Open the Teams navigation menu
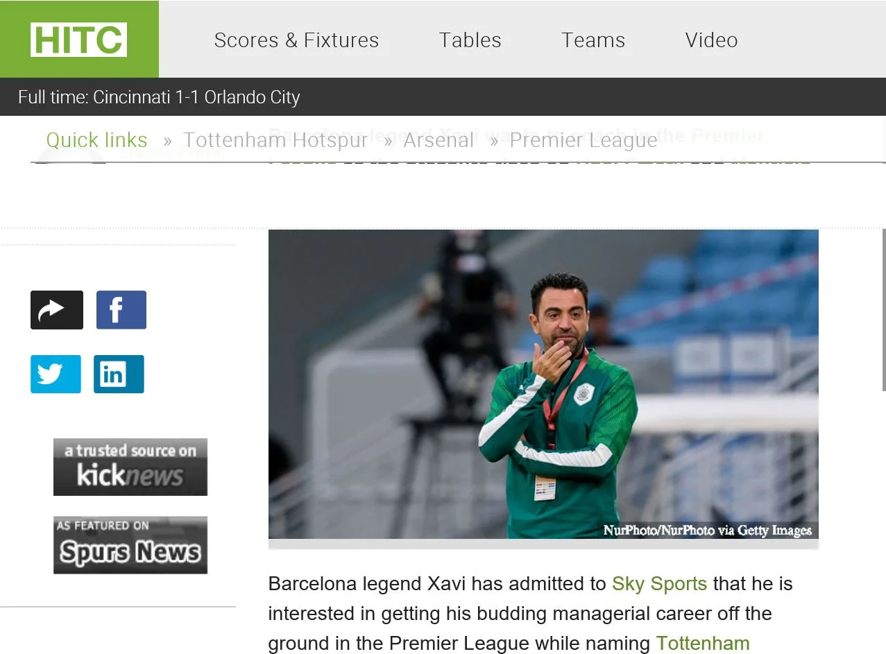Screen dimensions: 886x654 593,40
